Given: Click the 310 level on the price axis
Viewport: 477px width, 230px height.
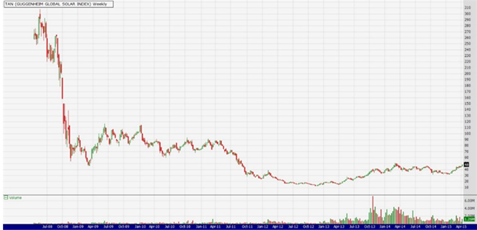Looking at the screenshot, I should (x=466, y=8).
